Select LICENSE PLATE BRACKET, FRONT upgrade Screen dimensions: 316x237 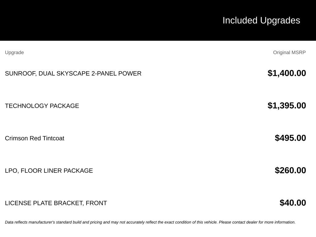click(56, 203)
